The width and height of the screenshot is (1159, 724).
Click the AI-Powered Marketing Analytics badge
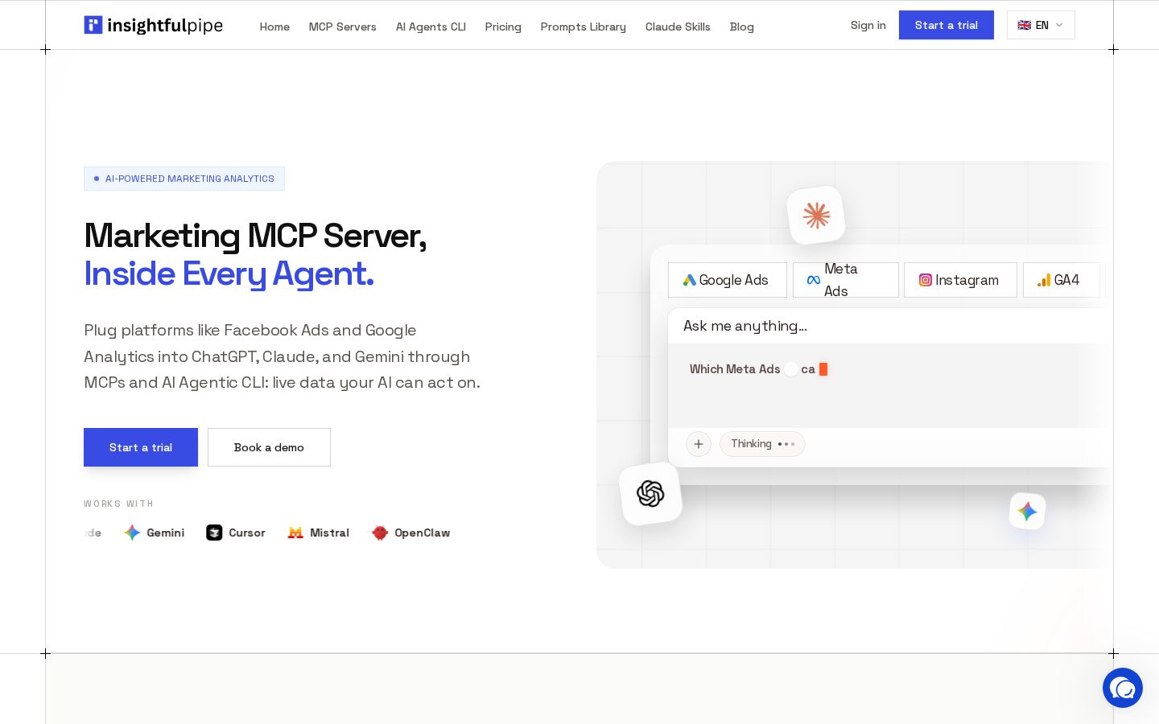pos(184,179)
